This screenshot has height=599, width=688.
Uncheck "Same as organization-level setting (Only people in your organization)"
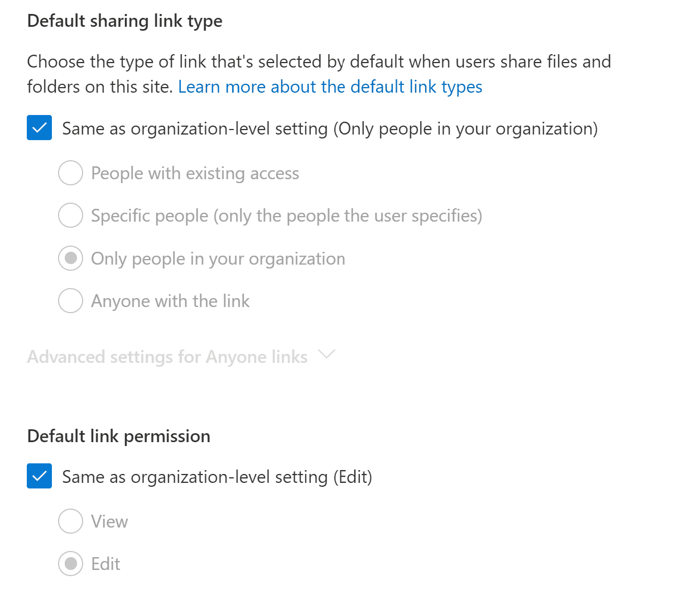(39, 128)
